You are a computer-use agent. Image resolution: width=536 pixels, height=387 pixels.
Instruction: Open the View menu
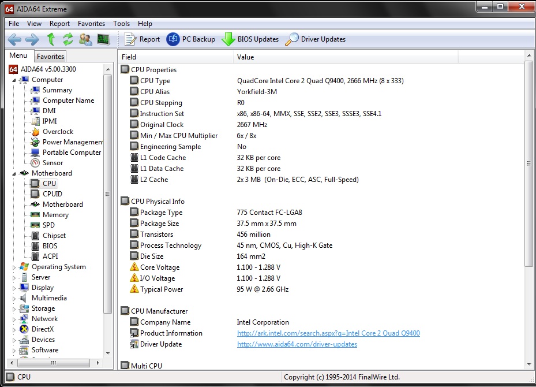click(x=34, y=24)
